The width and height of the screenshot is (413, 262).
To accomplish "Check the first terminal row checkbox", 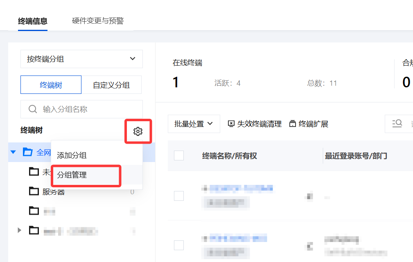I will [x=179, y=196].
